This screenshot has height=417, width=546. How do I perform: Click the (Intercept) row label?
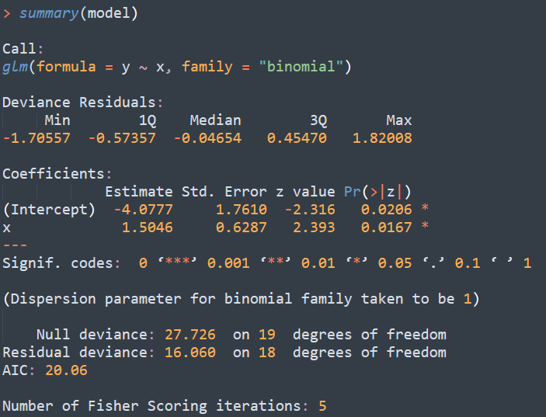pyautogui.click(x=49, y=210)
